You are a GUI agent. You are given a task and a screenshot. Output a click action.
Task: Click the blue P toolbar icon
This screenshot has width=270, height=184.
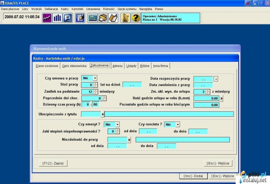(68, 18)
